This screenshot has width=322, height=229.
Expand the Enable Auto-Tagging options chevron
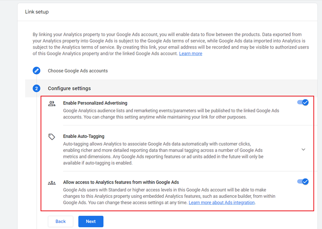(x=303, y=149)
